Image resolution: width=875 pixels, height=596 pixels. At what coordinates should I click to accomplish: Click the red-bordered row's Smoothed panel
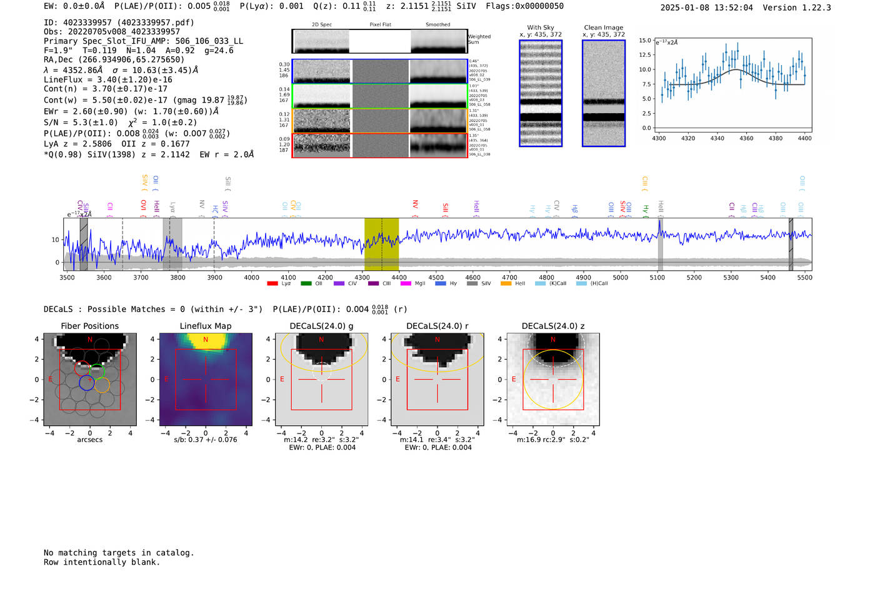(x=439, y=145)
